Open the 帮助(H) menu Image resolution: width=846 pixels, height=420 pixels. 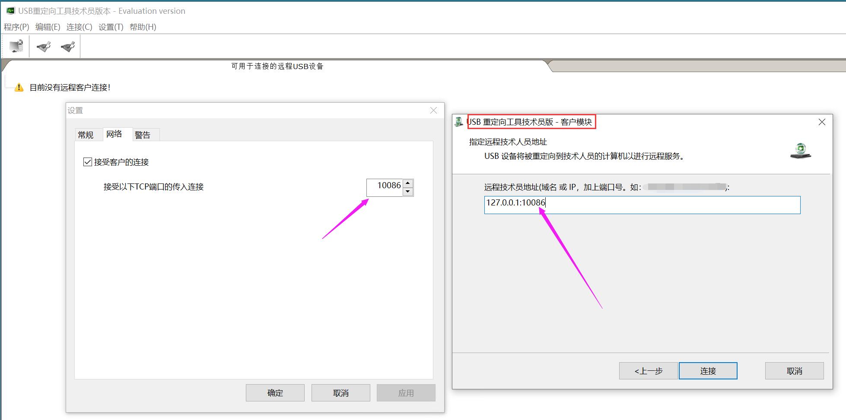pos(143,27)
